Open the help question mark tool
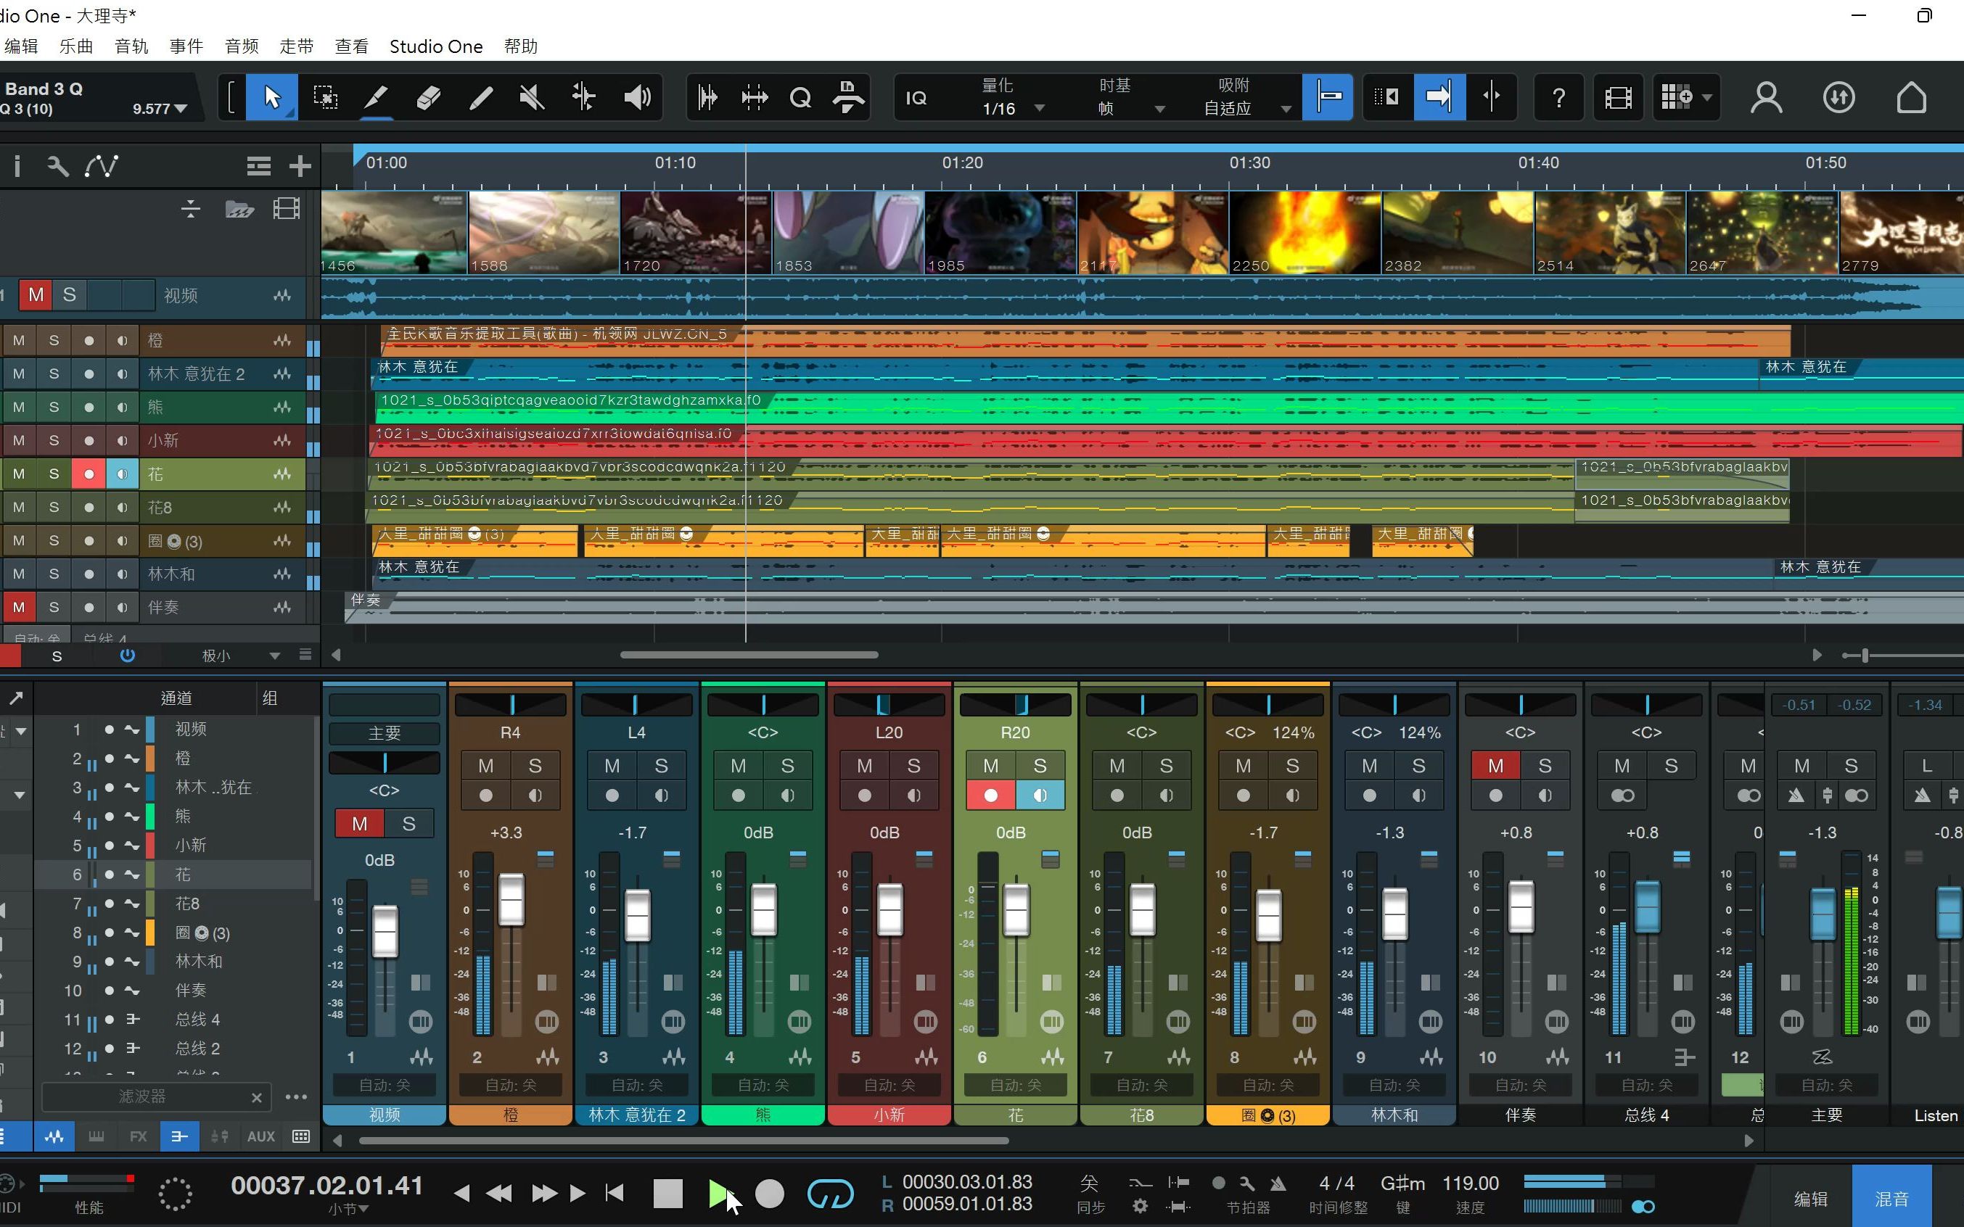The height and width of the screenshot is (1227, 1964). pos(1559,98)
